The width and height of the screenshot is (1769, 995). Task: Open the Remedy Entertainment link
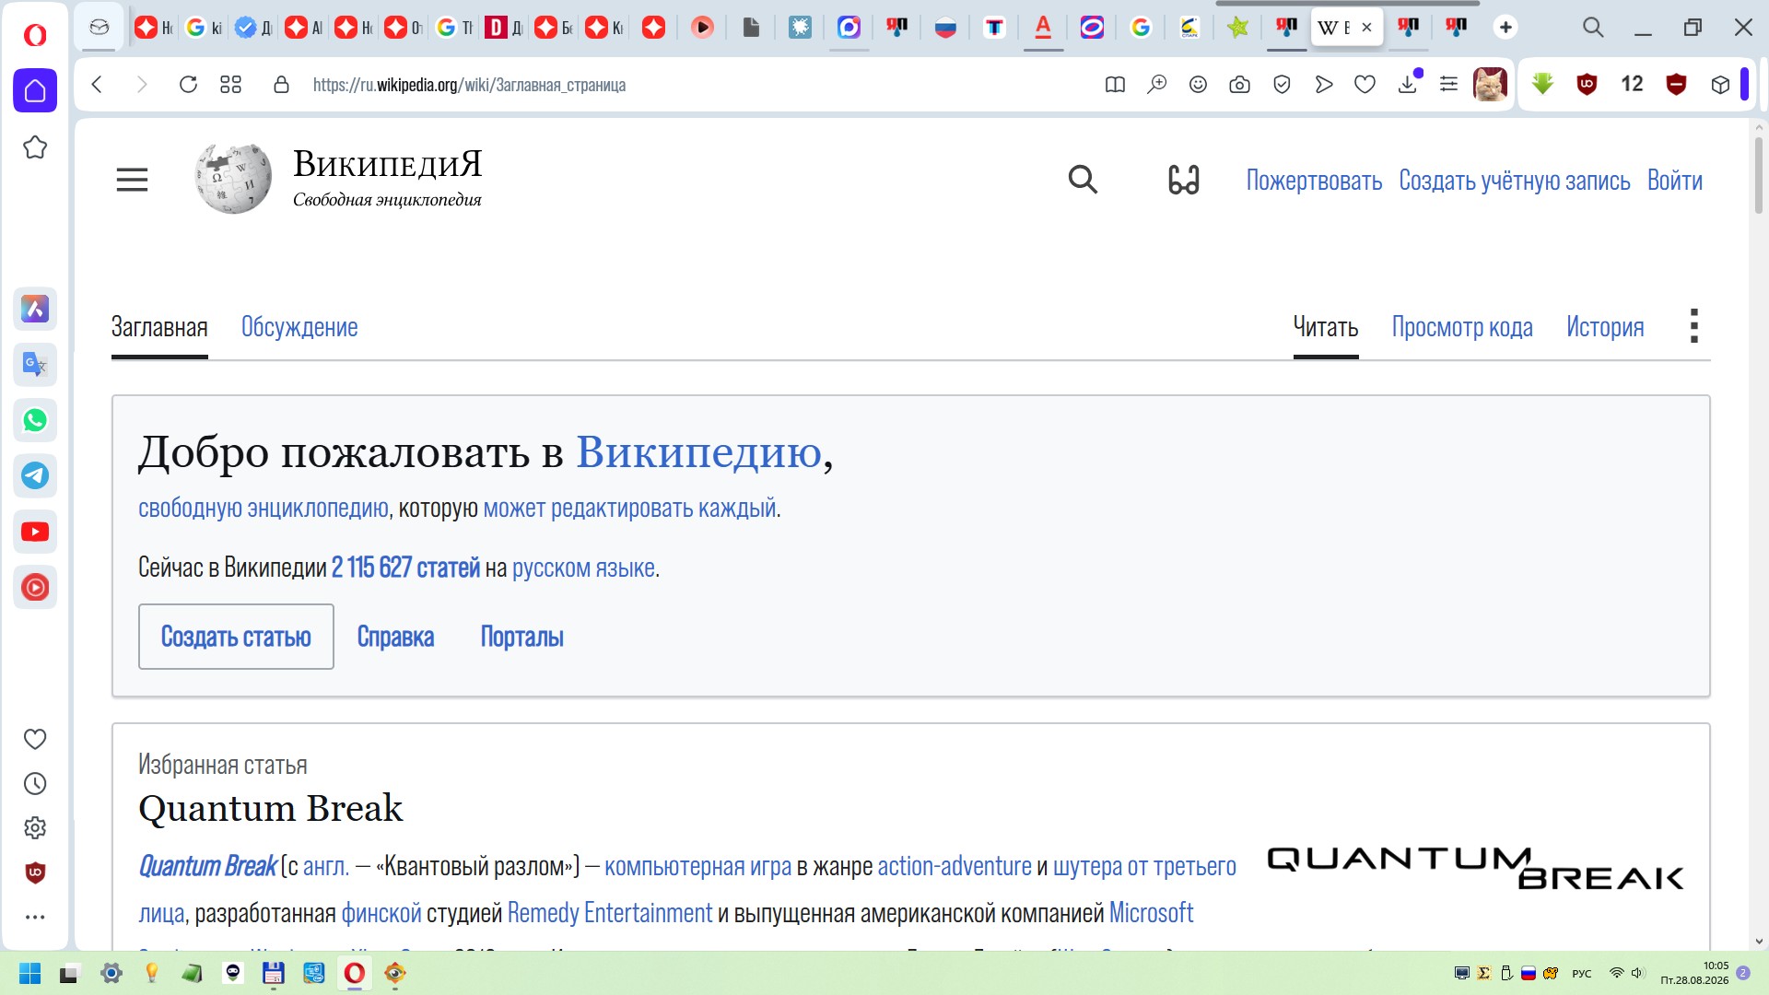tap(610, 913)
